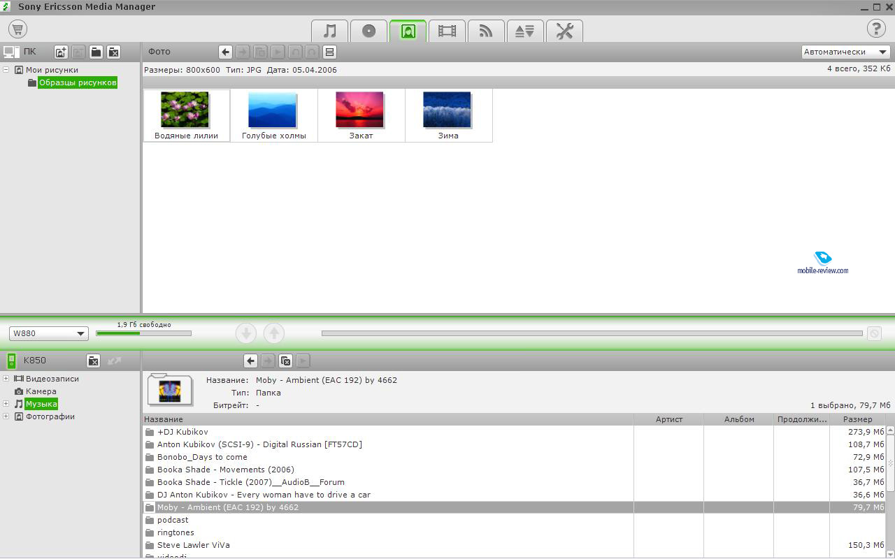Select the Photo tab highlighted in green

[x=408, y=31]
